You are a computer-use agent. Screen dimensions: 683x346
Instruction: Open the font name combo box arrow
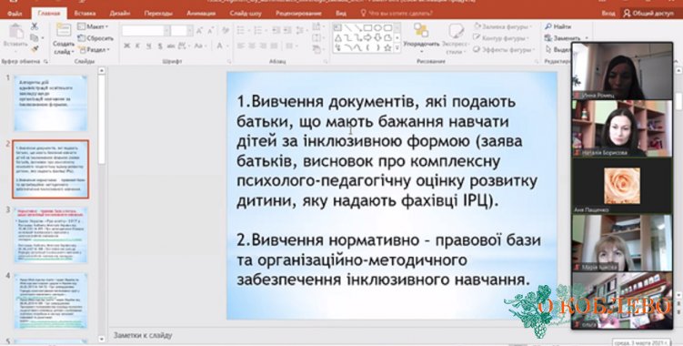click(x=166, y=31)
